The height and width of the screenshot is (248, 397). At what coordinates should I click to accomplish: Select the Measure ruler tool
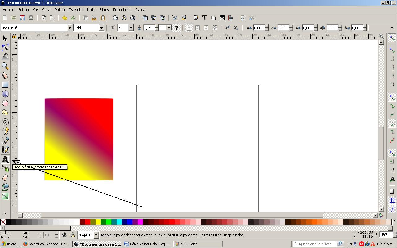click(5, 75)
